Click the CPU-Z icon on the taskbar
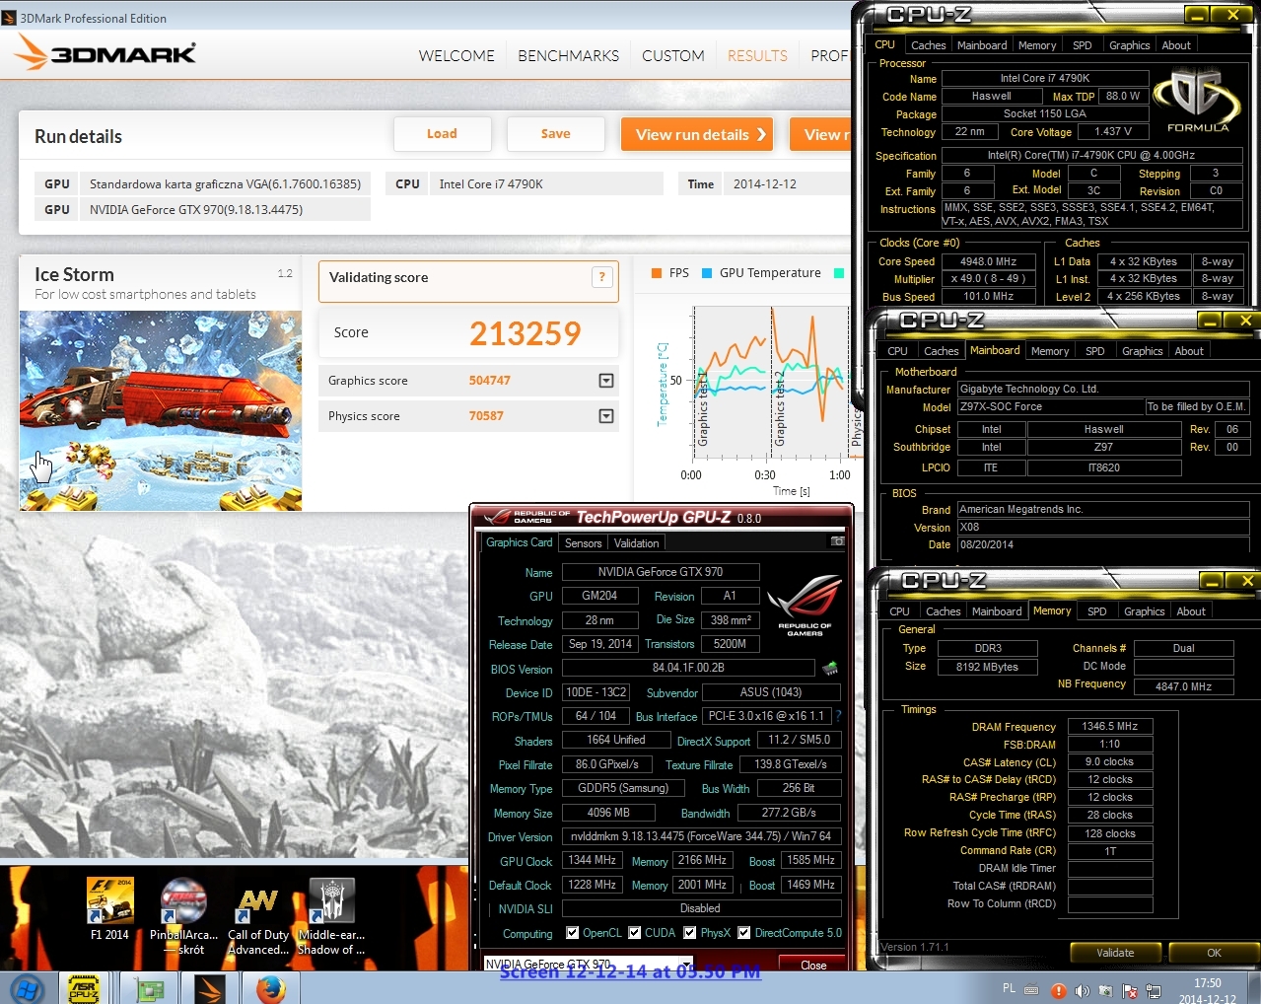 84,988
